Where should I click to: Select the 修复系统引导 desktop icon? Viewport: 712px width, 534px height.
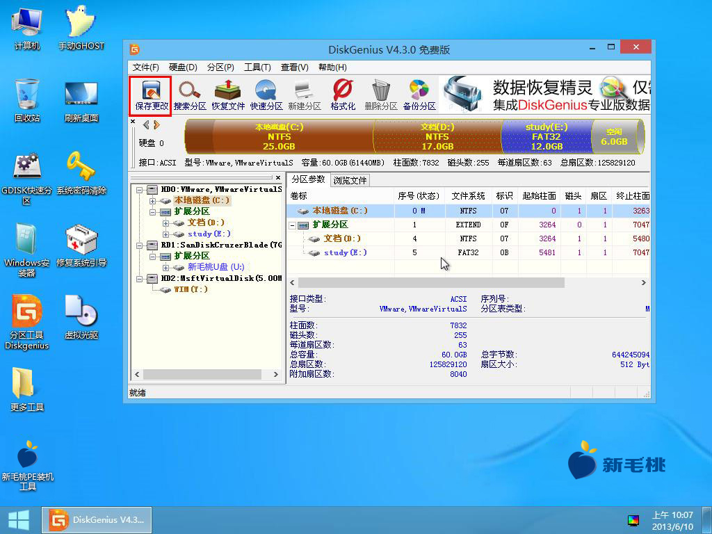pyautogui.click(x=81, y=245)
